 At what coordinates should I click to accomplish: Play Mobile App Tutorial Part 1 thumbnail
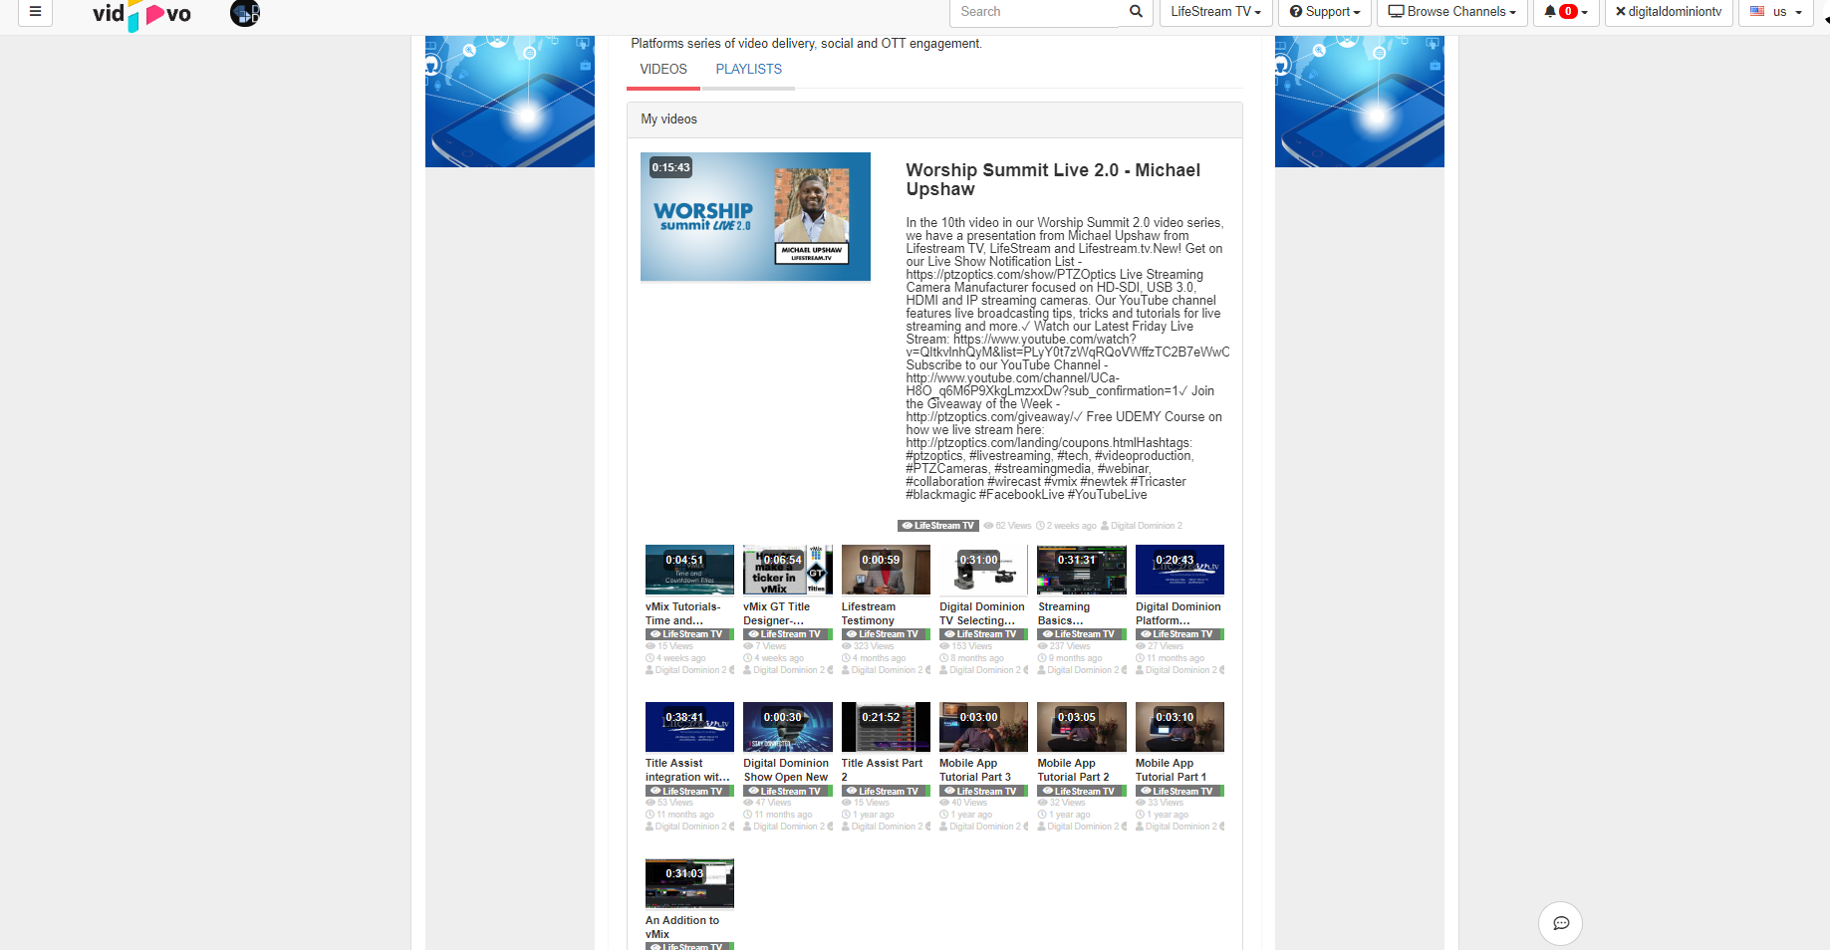coord(1179,727)
